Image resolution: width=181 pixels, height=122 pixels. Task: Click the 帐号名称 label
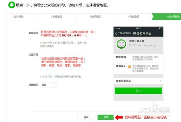(x=33, y=33)
